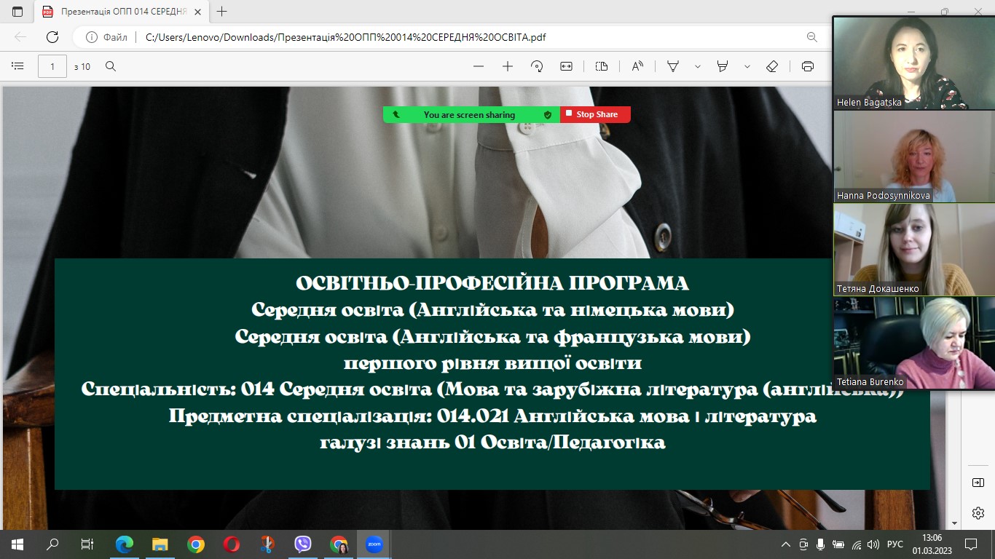Zoom out with the minus icon
This screenshot has width=995, height=559.
click(479, 66)
